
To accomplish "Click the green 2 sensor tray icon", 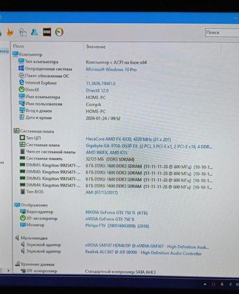I will tap(230, 284).
